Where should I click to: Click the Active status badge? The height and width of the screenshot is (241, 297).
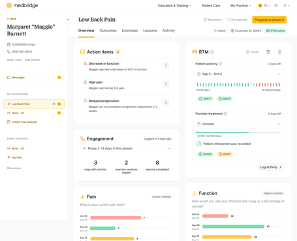tap(220, 31)
